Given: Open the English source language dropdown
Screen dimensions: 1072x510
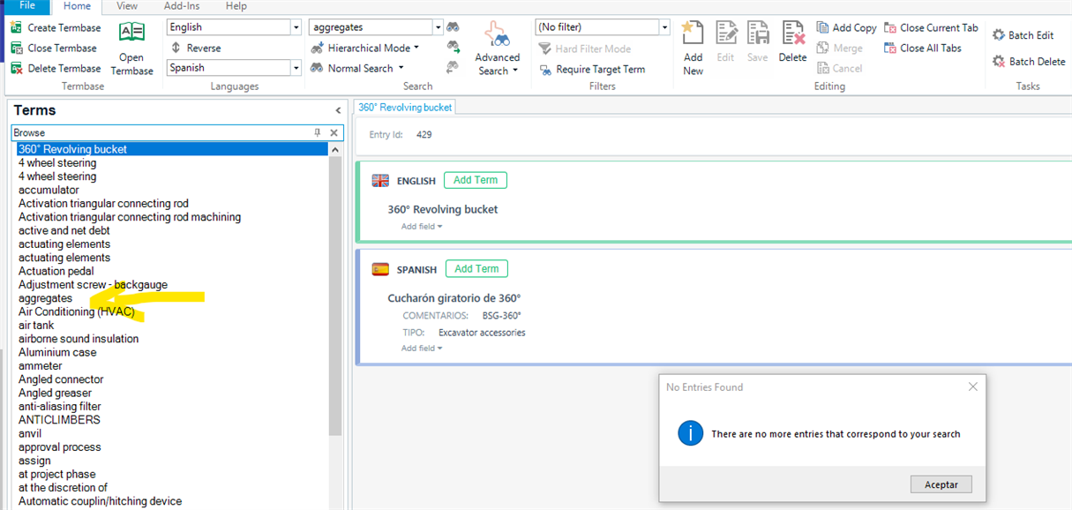Looking at the screenshot, I should (297, 26).
